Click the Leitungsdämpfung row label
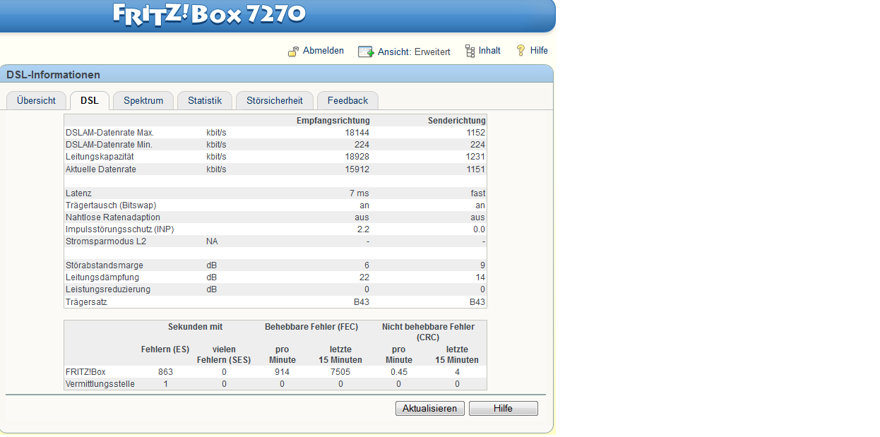 coord(104,277)
